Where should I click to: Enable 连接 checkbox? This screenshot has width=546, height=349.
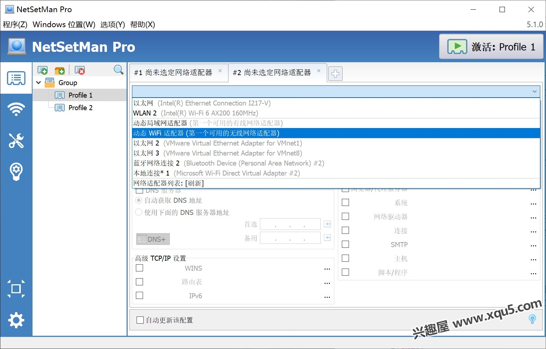[345, 230]
